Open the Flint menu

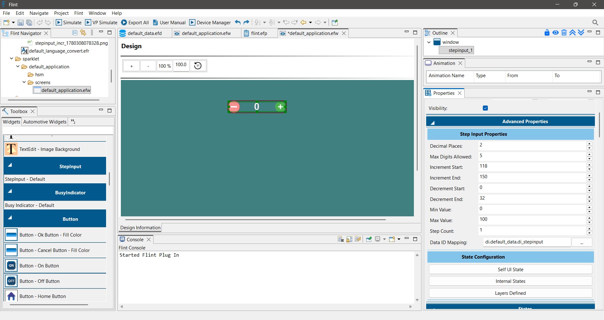point(79,13)
